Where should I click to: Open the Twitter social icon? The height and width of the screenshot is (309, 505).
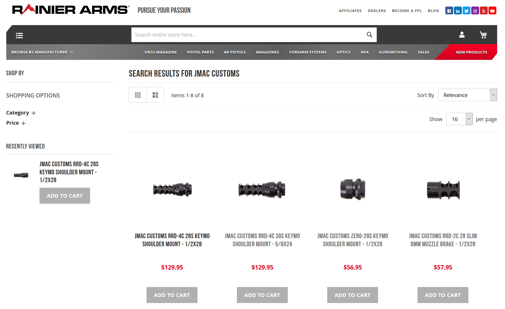click(466, 11)
